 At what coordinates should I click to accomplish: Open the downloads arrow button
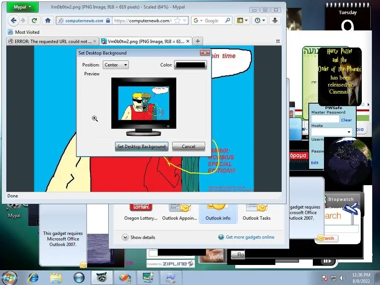[x=275, y=21]
